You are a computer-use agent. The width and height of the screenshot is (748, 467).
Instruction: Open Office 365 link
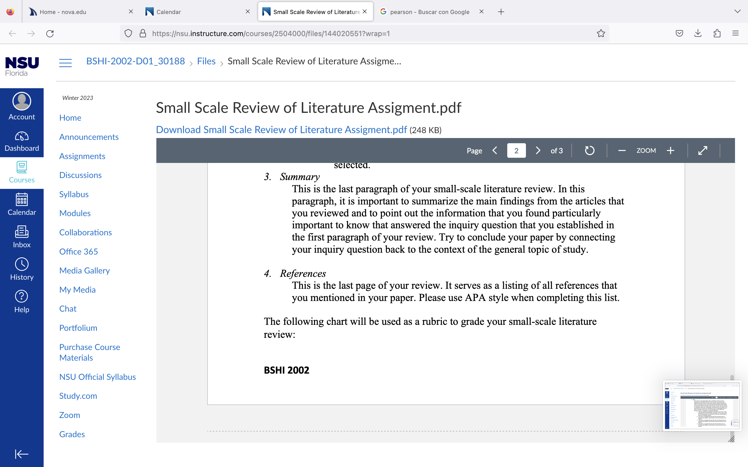(78, 251)
